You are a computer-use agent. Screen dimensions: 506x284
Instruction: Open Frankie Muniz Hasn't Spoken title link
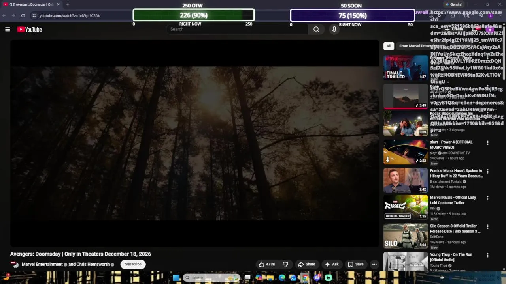457,173
